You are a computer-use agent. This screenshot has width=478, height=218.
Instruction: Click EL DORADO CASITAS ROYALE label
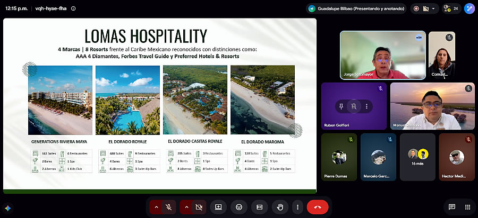click(195, 141)
